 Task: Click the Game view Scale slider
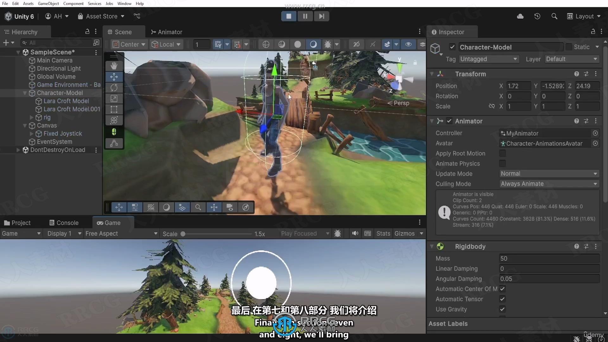click(x=217, y=234)
